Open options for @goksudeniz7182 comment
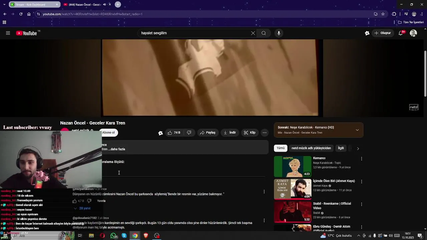 coord(264,220)
